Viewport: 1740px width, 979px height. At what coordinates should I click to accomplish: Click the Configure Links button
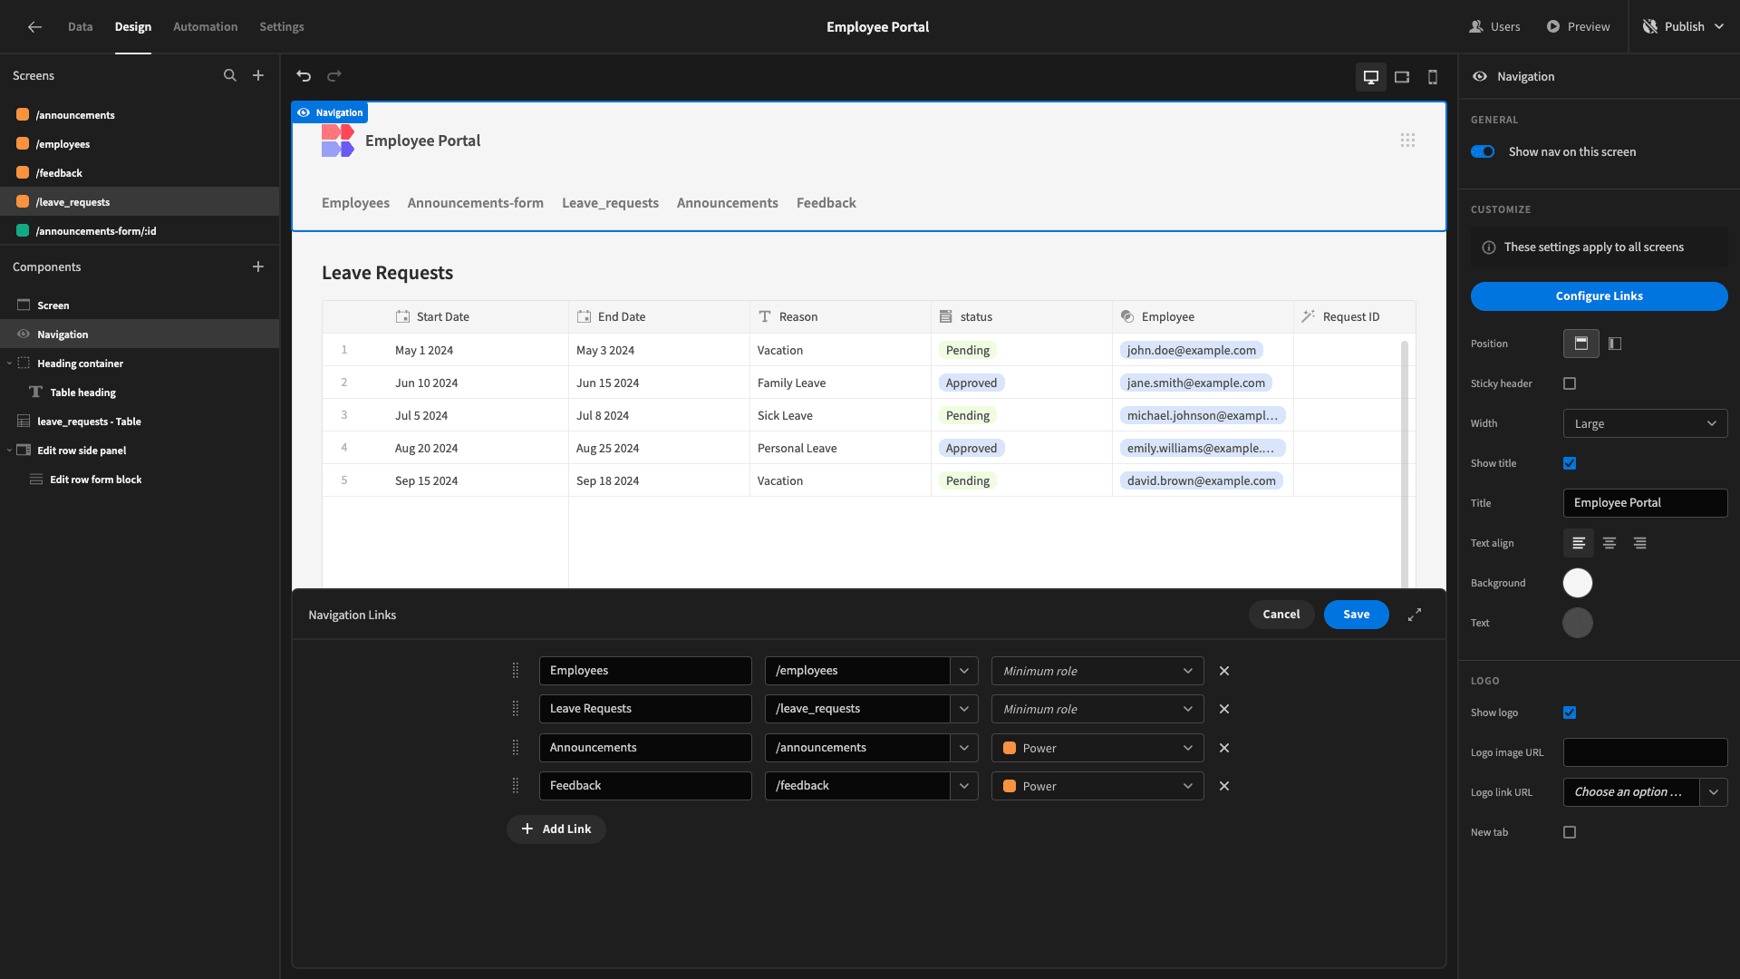1599,296
